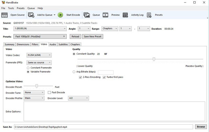
Task: Click the Reload button
Action: coord(75,36)
